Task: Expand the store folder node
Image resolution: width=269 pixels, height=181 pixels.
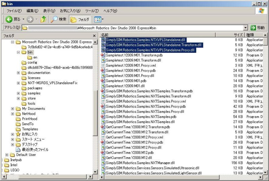Action: click(18, 98)
